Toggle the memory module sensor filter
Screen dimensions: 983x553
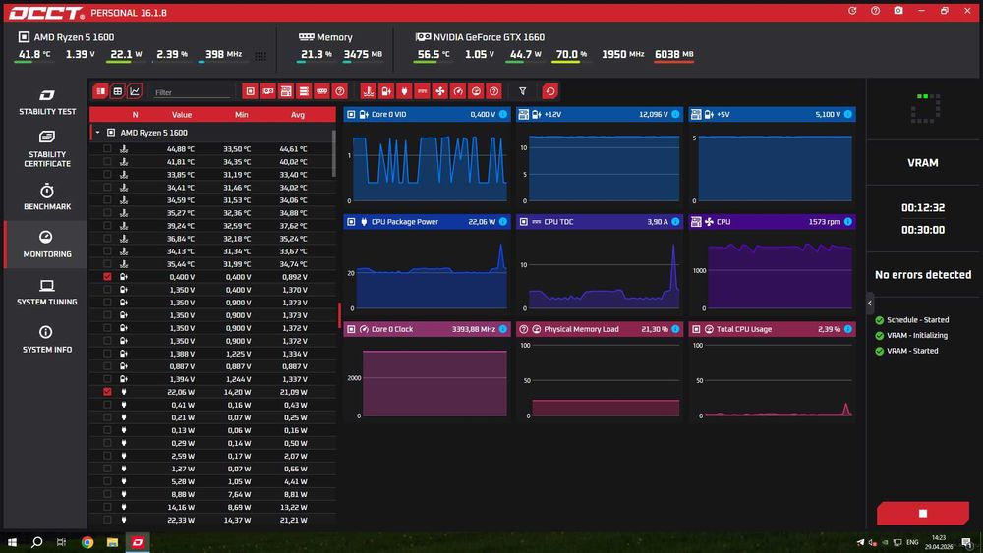pos(322,91)
